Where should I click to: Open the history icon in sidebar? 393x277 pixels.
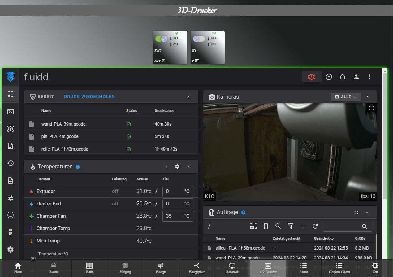11,163
